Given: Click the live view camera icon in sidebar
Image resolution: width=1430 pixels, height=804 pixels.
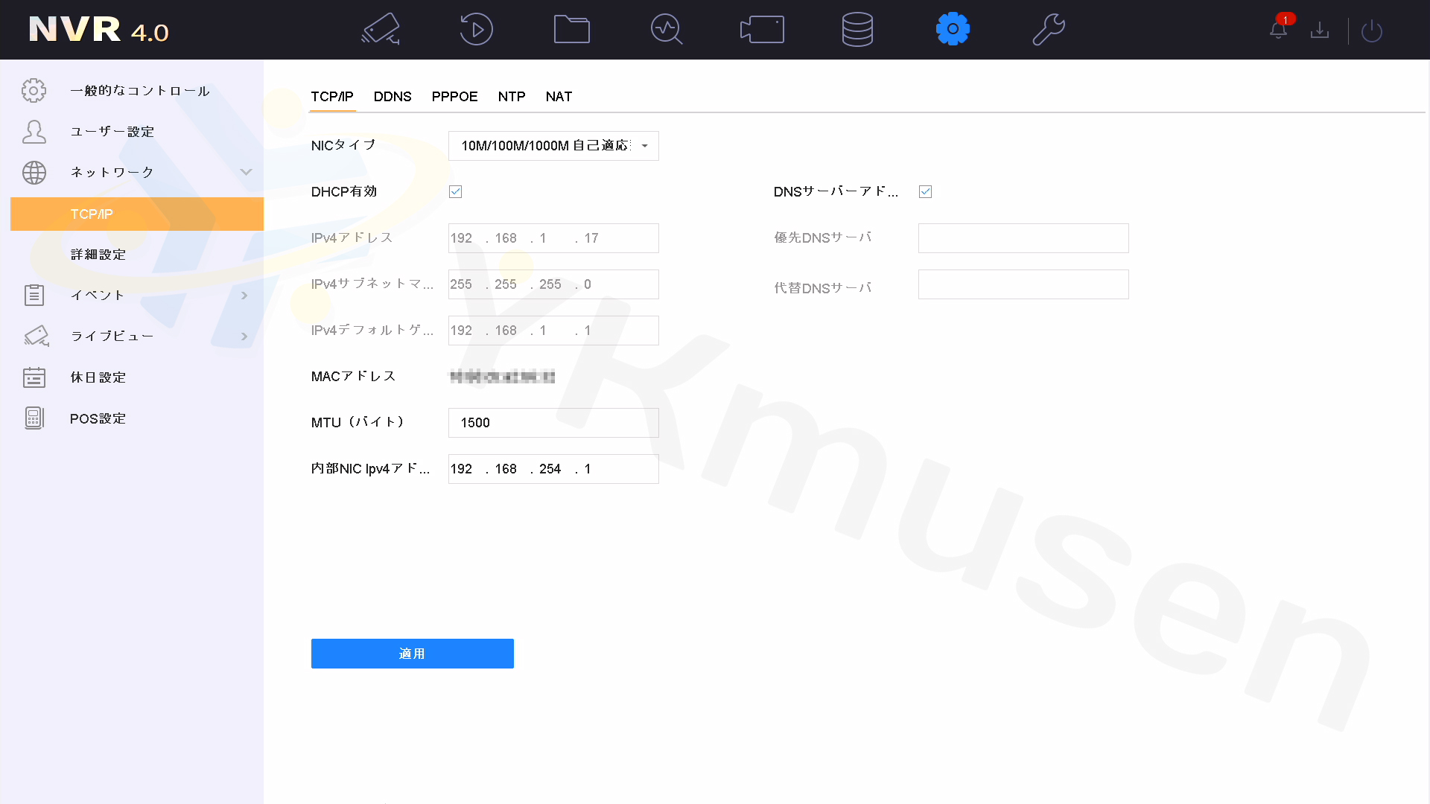Looking at the screenshot, I should pos(36,336).
